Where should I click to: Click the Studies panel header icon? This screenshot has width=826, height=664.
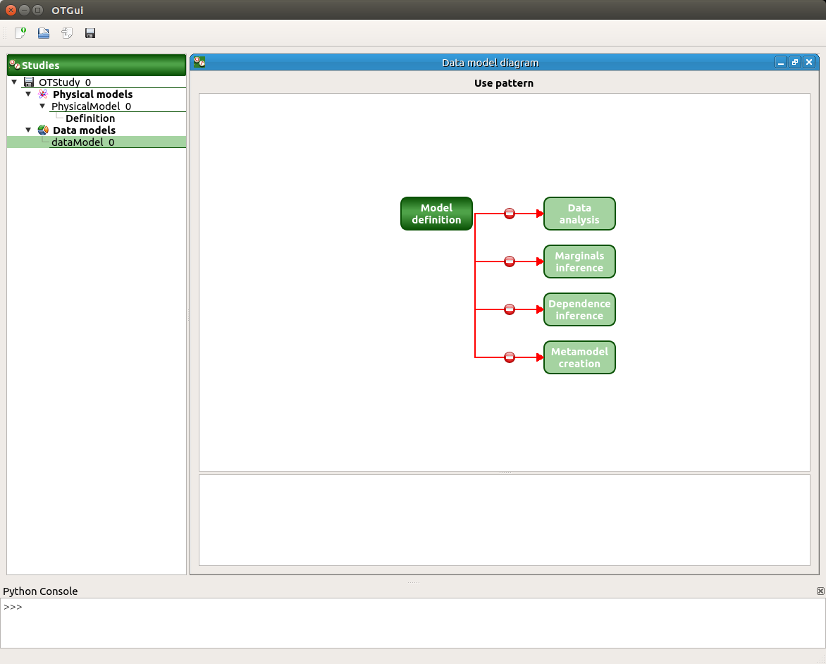[14, 65]
